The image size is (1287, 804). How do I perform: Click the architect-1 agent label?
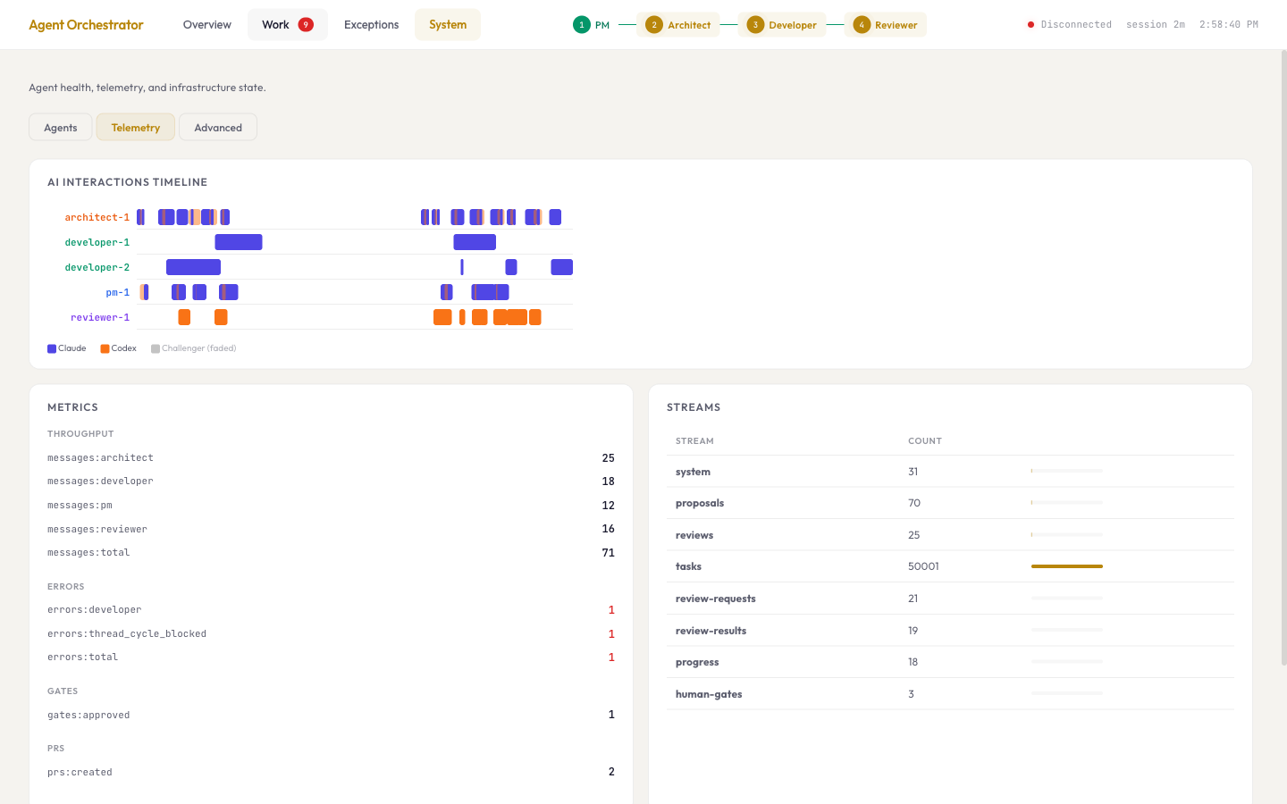(x=97, y=216)
